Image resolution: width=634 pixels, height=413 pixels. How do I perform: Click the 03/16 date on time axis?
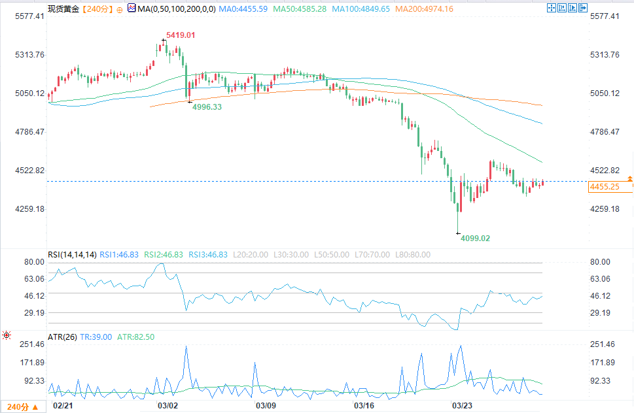[364, 405]
